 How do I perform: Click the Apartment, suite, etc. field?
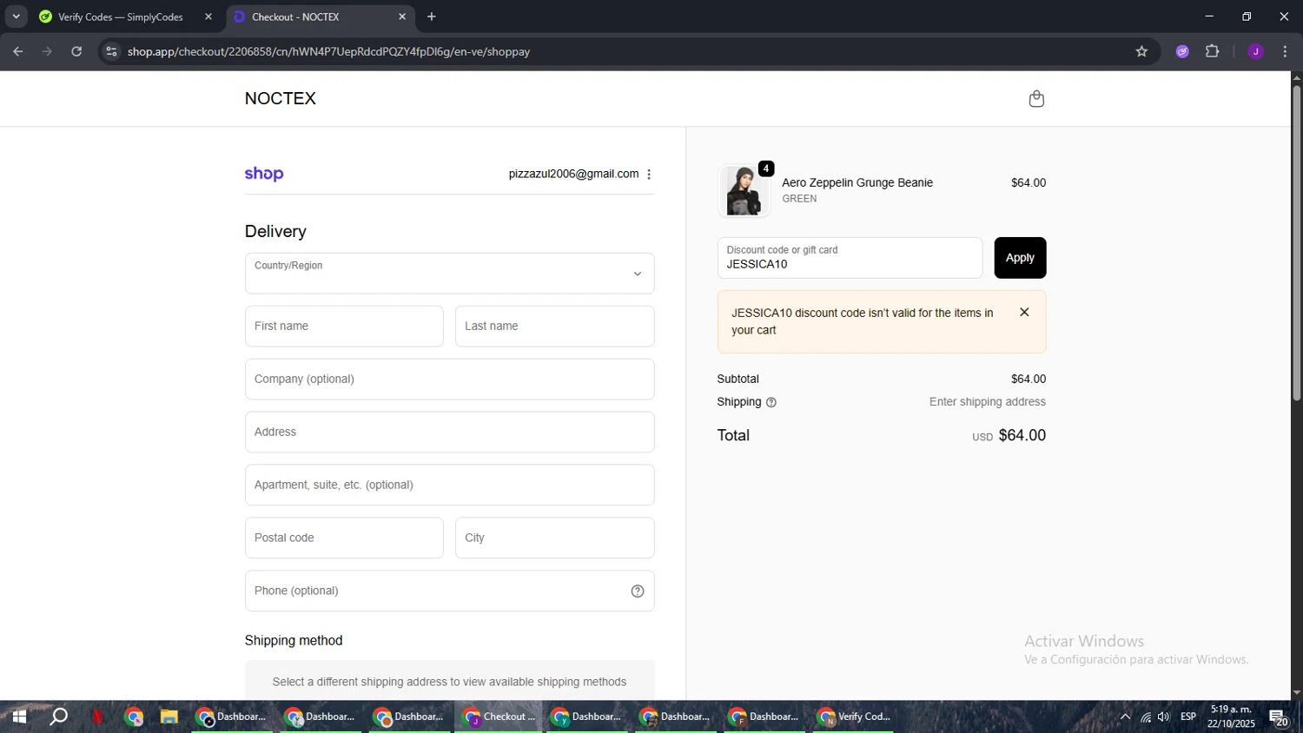pyautogui.click(x=449, y=485)
